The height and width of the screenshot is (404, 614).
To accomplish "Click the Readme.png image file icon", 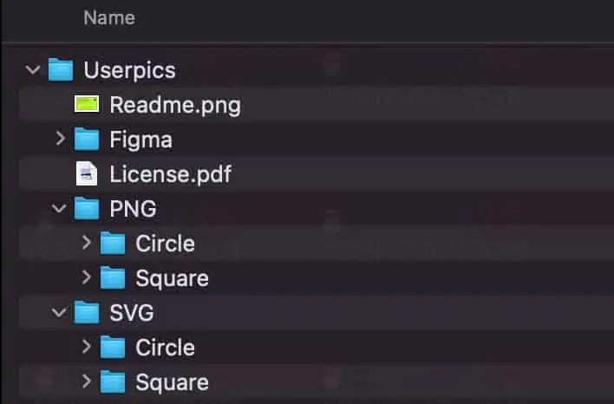I will click(x=87, y=105).
